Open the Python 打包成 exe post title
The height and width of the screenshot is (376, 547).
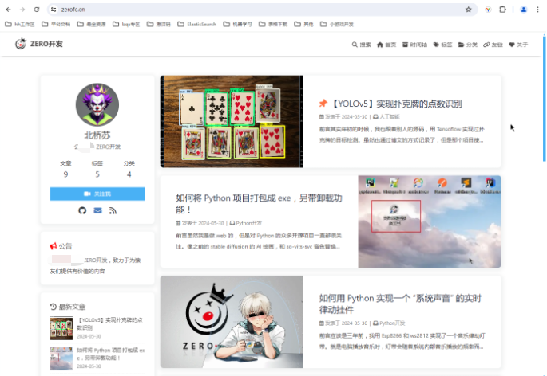coord(259,204)
